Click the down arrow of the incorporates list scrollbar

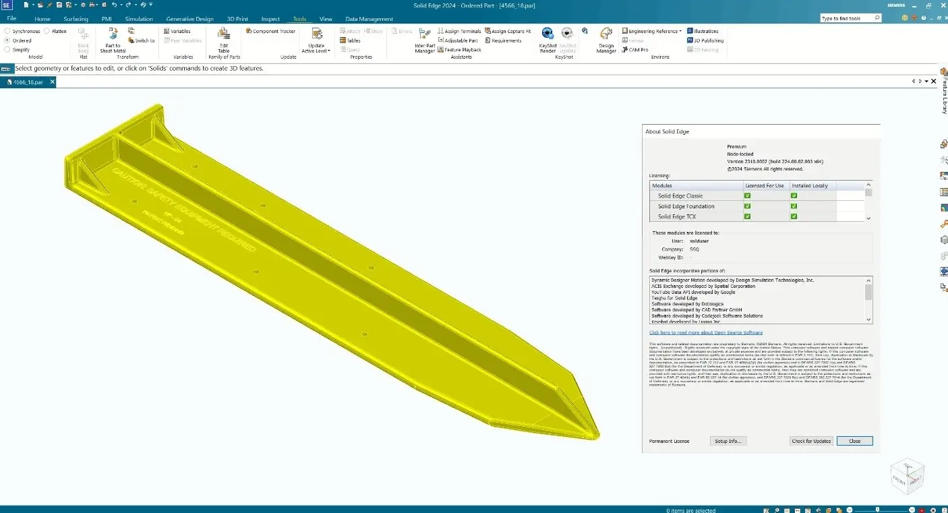pos(868,320)
